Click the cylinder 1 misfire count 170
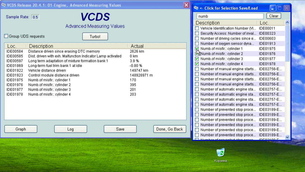 coord(133,80)
